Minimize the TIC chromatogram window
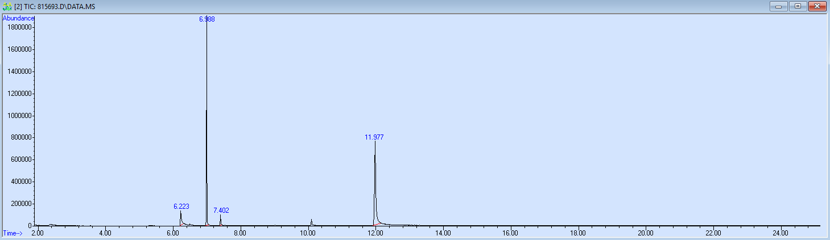This screenshot has width=830, height=240. point(778,6)
